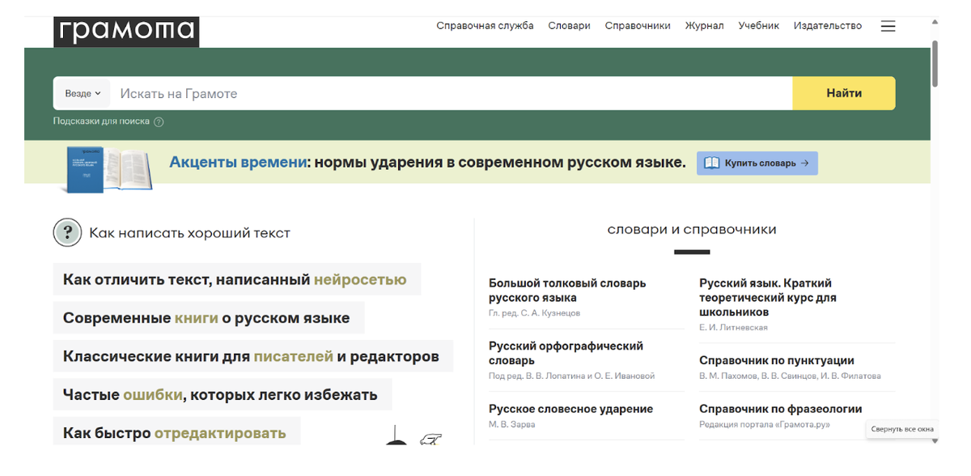Click the Искать на Грамоте search field
The height and width of the screenshot is (476, 971).
(x=452, y=94)
